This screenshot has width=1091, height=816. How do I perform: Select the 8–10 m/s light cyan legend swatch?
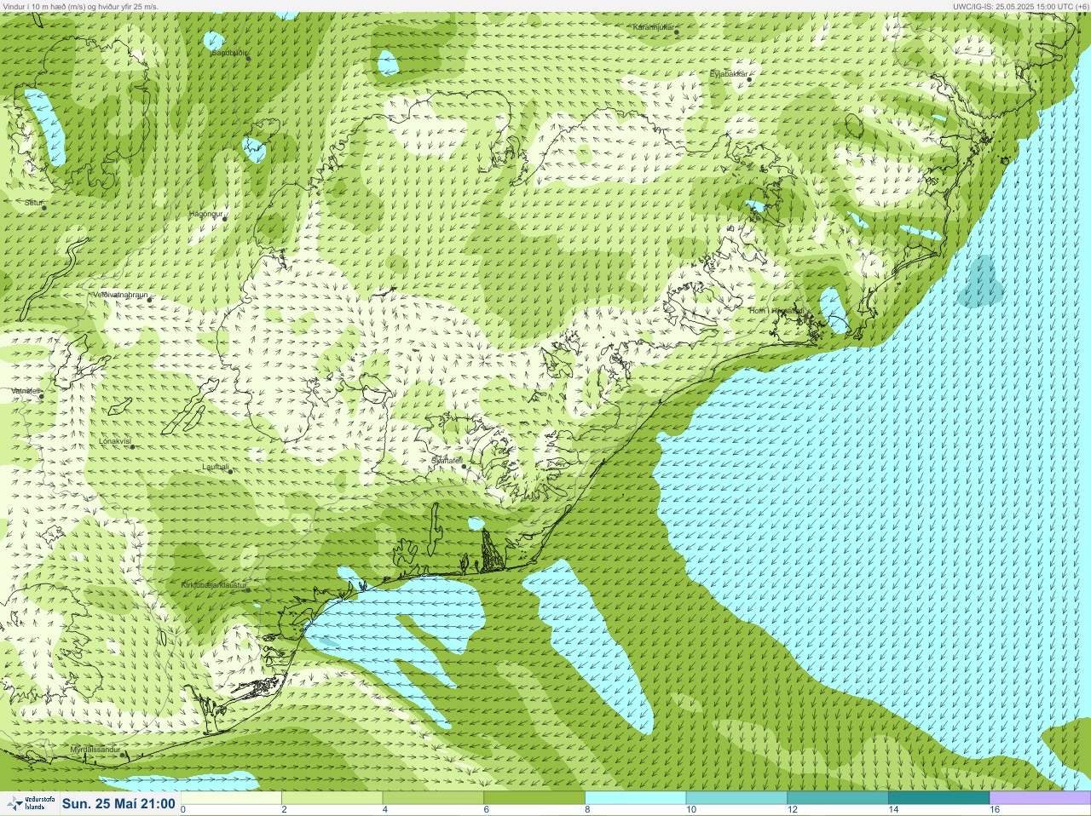click(x=635, y=798)
